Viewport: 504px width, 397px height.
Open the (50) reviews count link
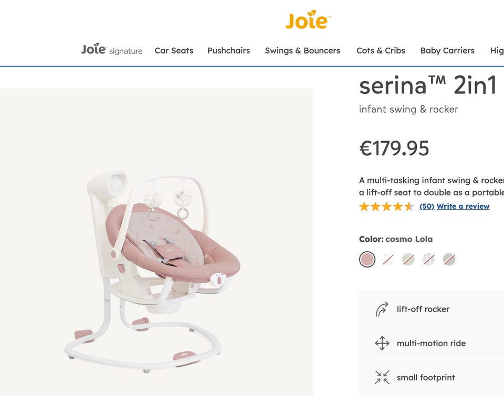(x=427, y=207)
